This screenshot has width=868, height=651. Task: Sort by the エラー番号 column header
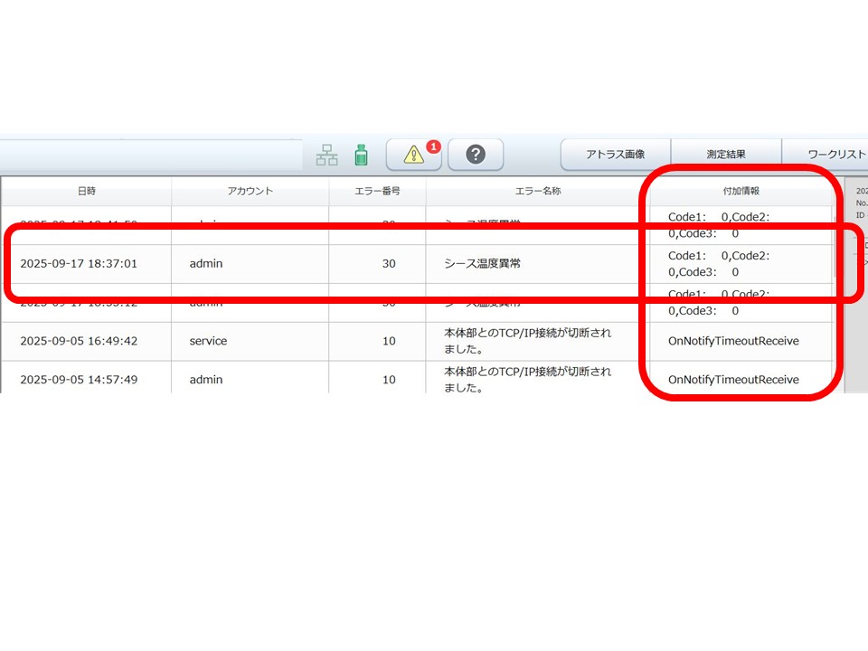click(377, 192)
